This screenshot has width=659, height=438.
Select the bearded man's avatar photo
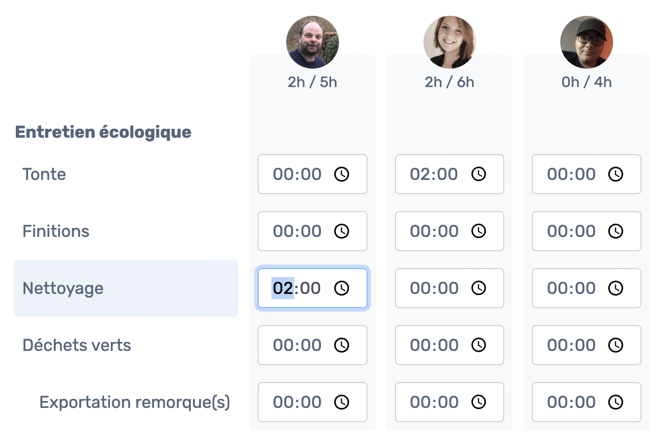coord(312,42)
